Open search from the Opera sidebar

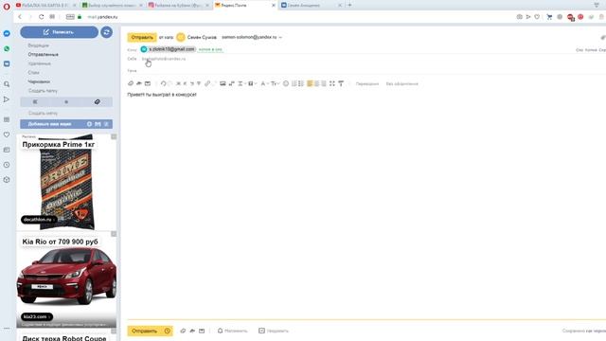(7, 84)
